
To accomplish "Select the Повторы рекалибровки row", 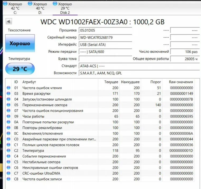I will [100, 128].
